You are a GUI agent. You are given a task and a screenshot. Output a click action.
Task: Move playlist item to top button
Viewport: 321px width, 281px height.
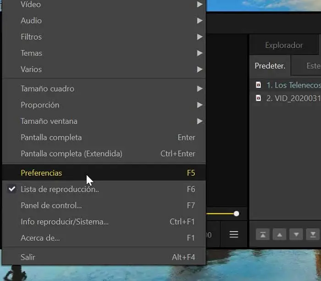click(x=263, y=234)
